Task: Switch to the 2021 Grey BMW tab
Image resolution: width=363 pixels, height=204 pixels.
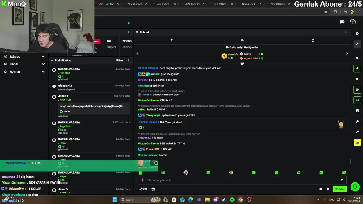Action: pos(107,4)
